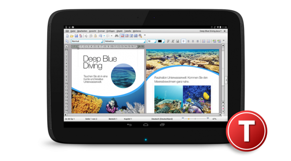
Task: Show more standard toolbar items
Action: [x=145, y=35]
